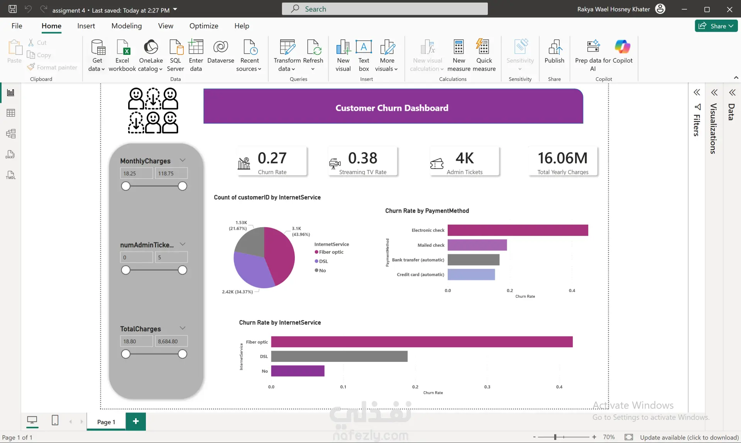
Task: Open Model view in left sidebar
Action: tap(11, 134)
